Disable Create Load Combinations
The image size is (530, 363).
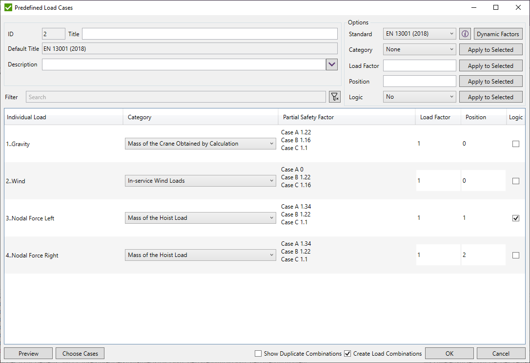point(348,353)
